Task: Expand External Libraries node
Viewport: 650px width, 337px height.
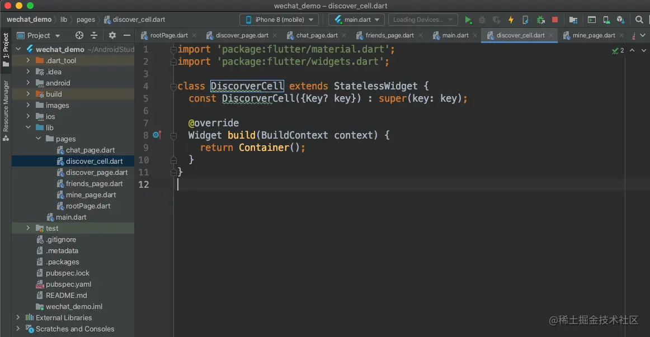Action: [x=18, y=317]
